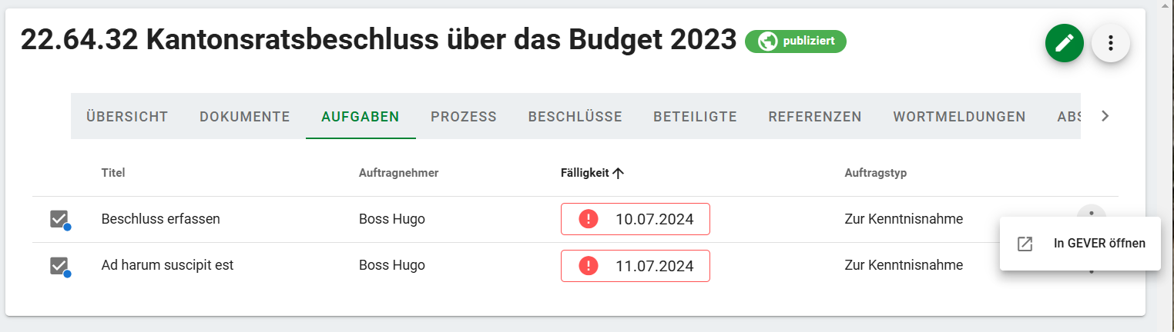Screen dimensions: 1174x332
Task: Toggle the checkbox icon for 'Ad harum suscipit est'
Action: coord(59,266)
